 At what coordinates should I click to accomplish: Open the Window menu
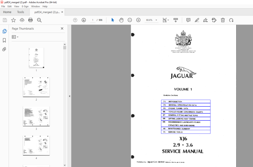click(x=36, y=7)
